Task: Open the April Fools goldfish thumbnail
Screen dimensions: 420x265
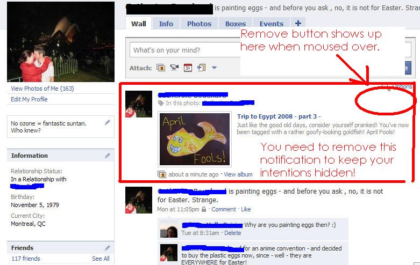Action: click(x=195, y=139)
